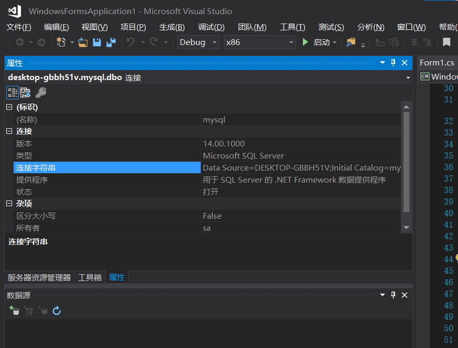Click the navigate forward arrow icon
The image size is (458, 348).
pos(41,42)
